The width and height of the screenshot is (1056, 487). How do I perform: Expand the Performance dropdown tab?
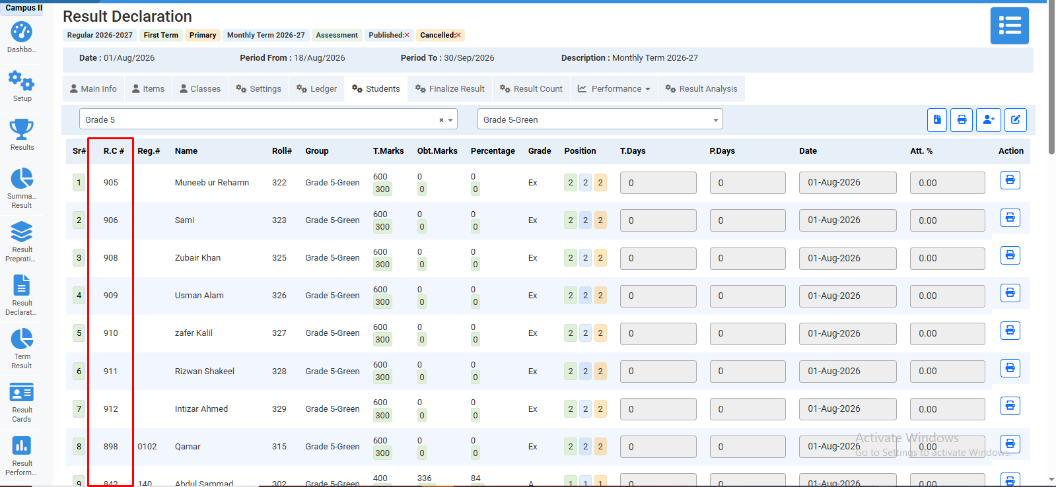(x=614, y=89)
